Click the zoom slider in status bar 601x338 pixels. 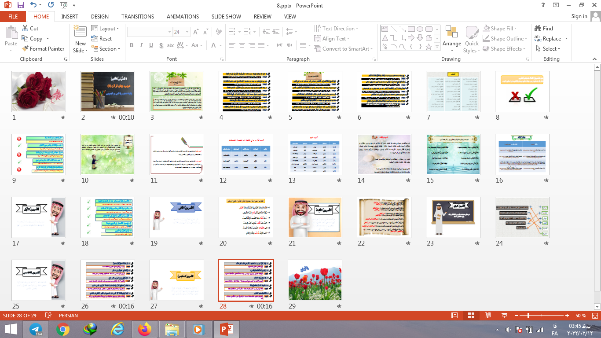528,316
